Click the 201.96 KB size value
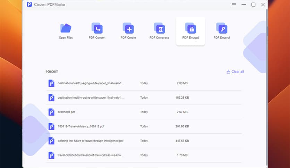This screenshot has height=168, width=290. tap(182, 126)
